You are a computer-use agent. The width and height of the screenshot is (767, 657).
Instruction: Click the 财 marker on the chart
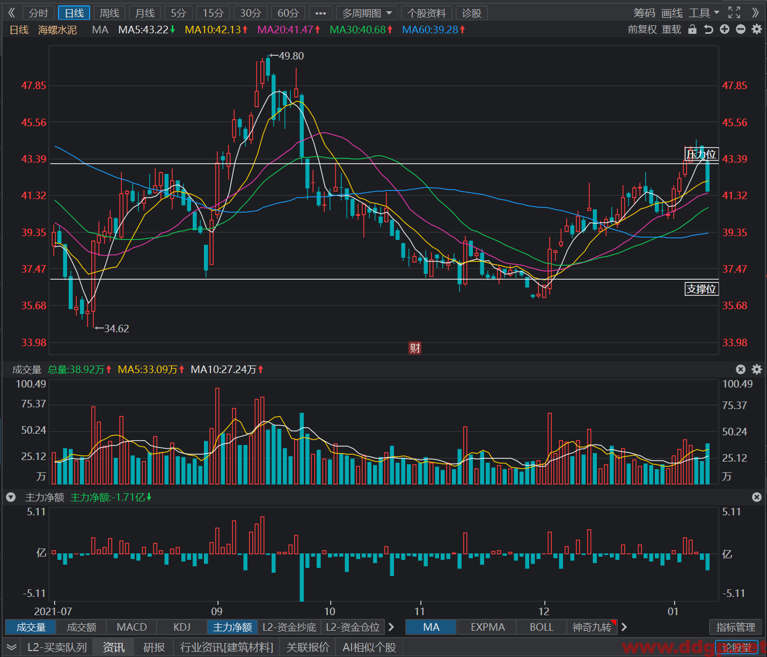[x=415, y=348]
